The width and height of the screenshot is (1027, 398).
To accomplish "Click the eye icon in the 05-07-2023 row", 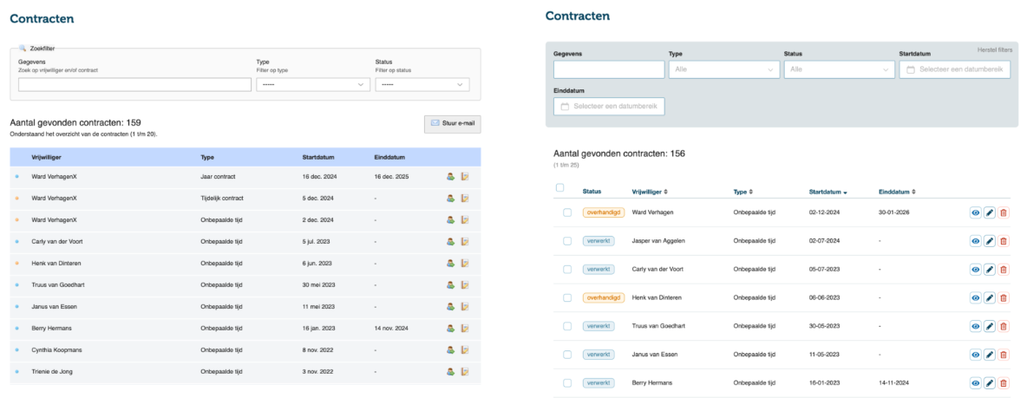I will 975,269.
